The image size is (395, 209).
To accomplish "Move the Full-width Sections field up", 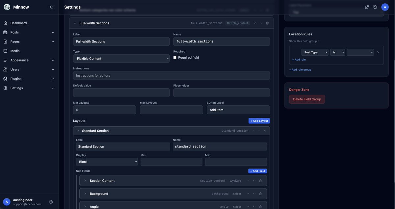I will coord(255,23).
